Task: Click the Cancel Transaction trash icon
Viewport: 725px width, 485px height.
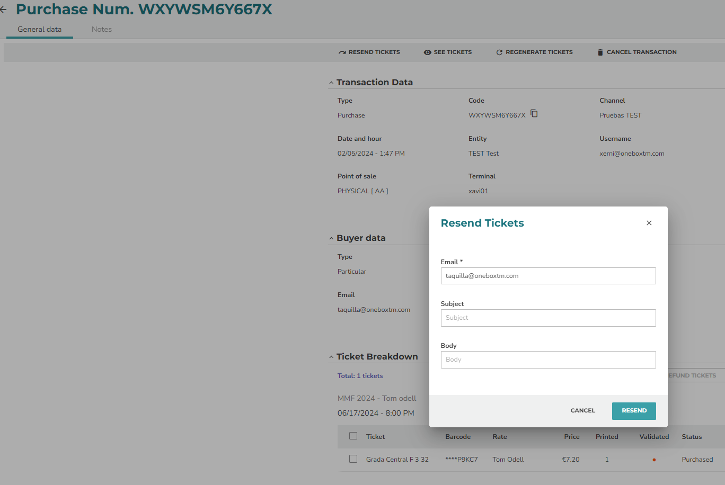Action: (600, 52)
